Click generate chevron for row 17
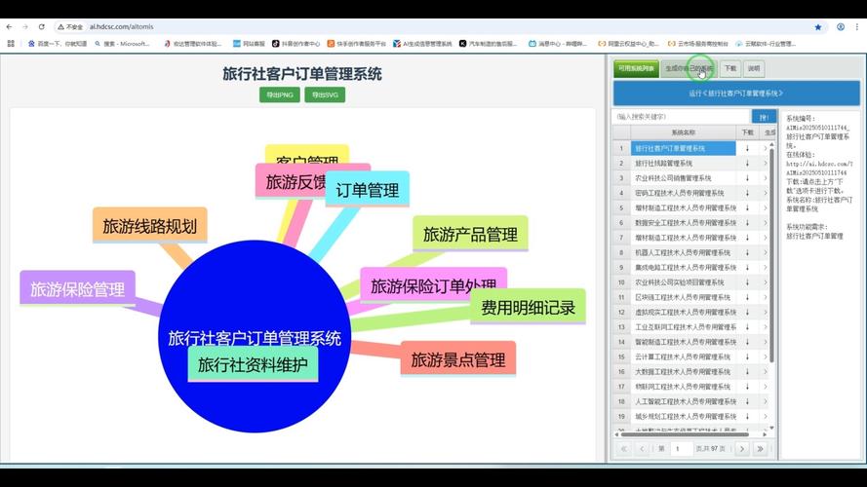The image size is (867, 487). [x=766, y=387]
